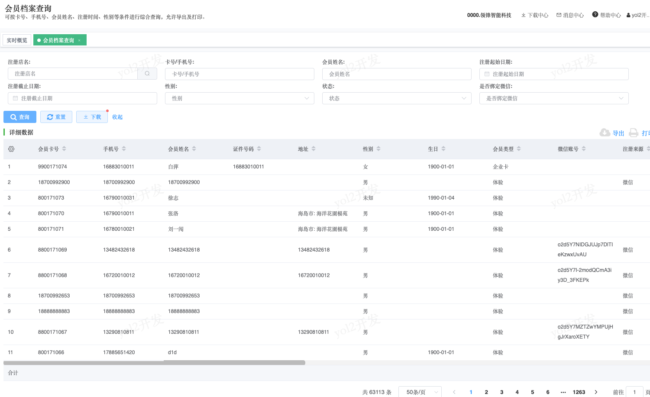The height and width of the screenshot is (397, 650).
Task: Click the 前往 page number input
Action: (635, 392)
